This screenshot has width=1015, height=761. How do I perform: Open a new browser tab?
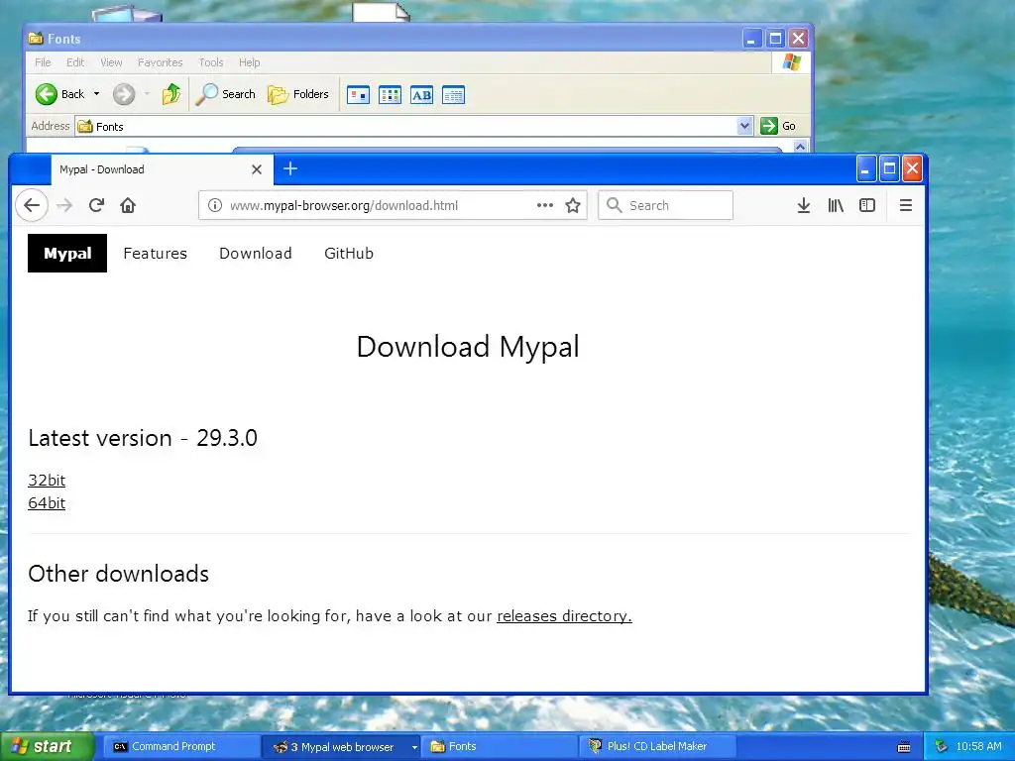(x=290, y=169)
